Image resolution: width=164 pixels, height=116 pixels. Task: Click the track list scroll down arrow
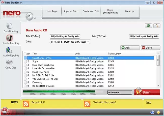point(158,86)
